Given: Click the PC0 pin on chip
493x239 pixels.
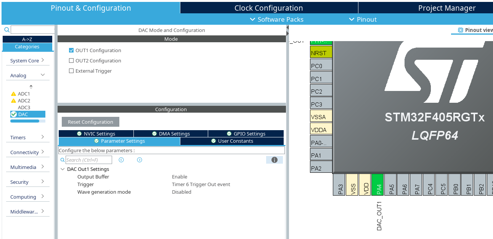Looking at the screenshot, I should (321, 65).
